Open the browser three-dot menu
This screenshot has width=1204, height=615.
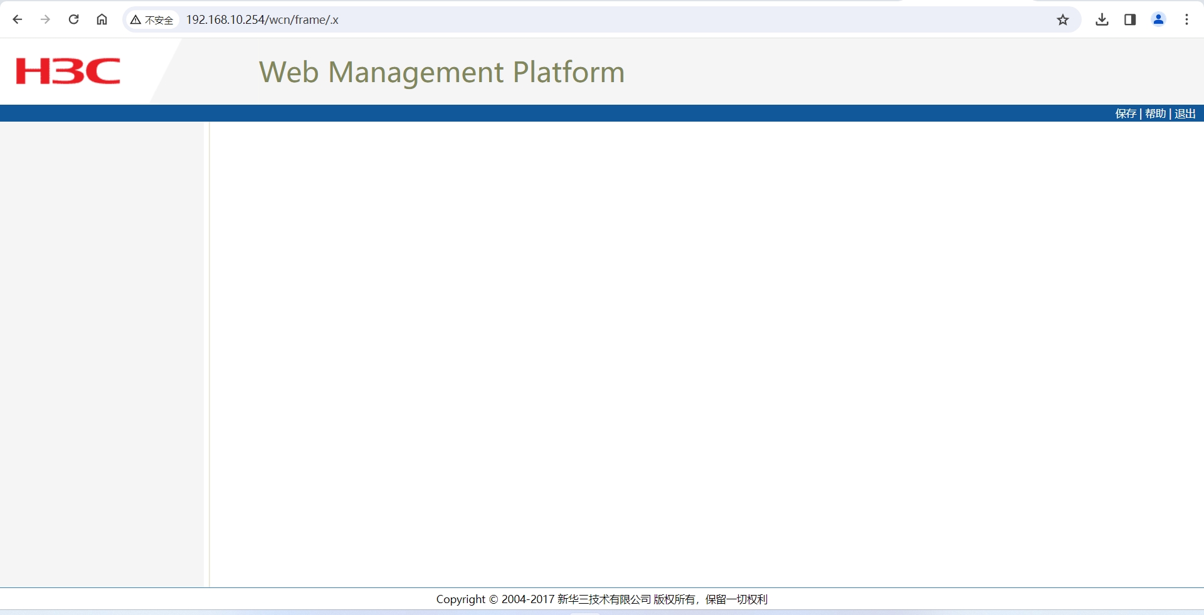1186,20
